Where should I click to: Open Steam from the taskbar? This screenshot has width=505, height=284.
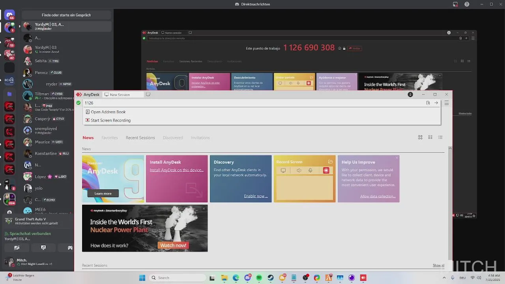tap(271, 278)
